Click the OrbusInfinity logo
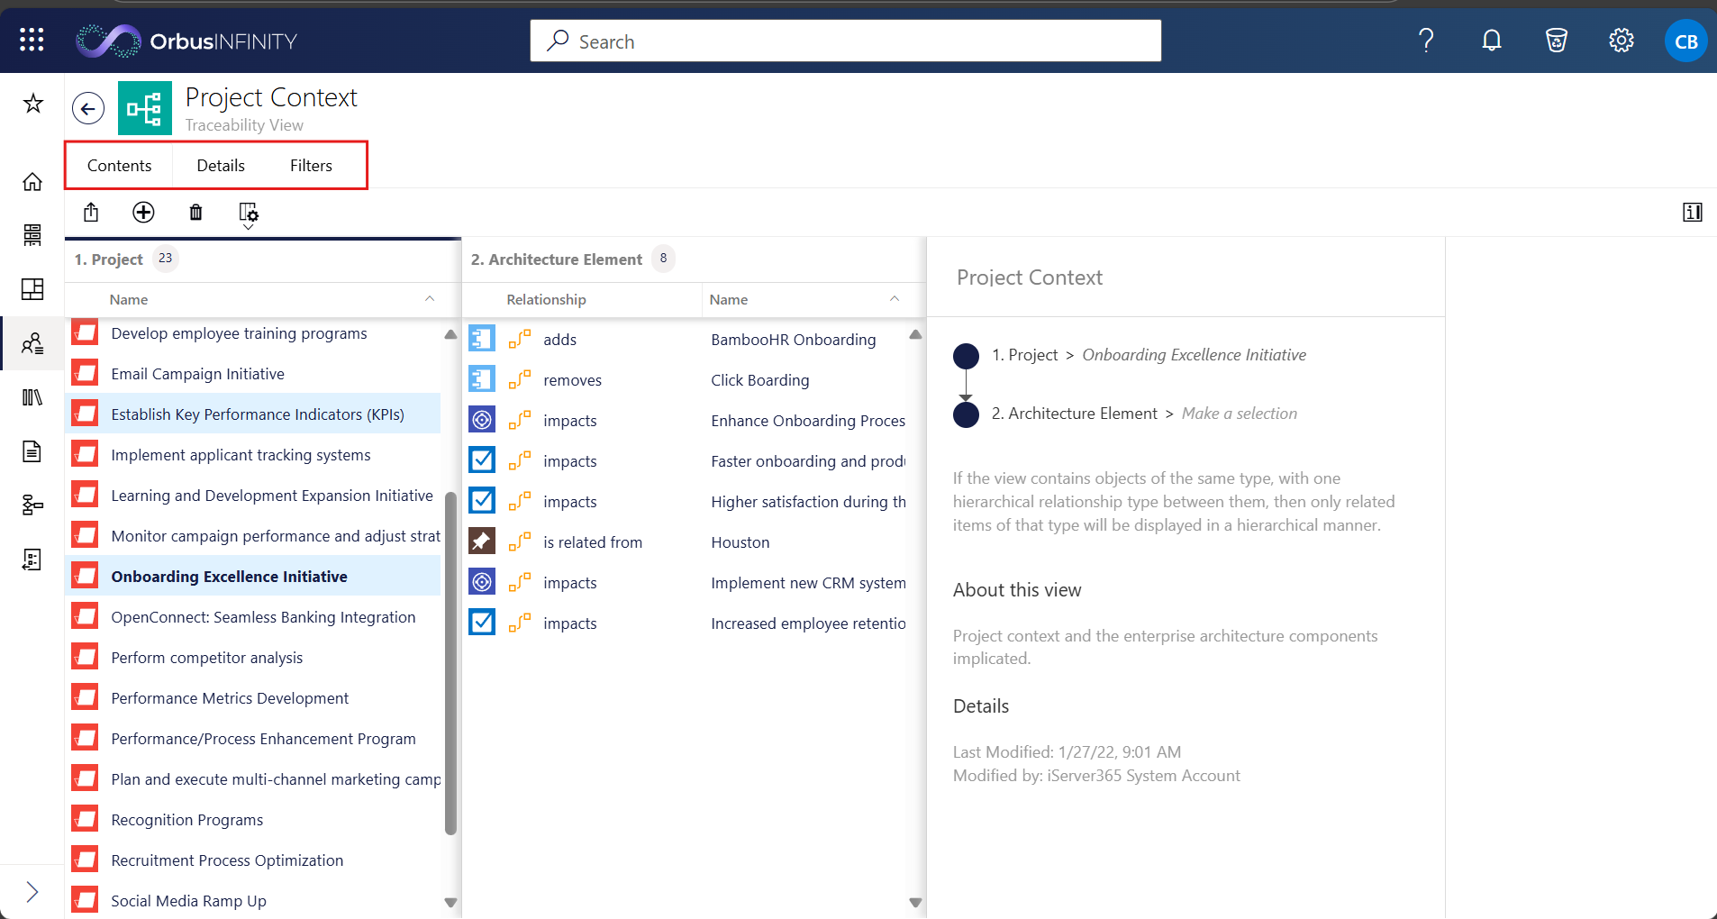 tap(186, 41)
